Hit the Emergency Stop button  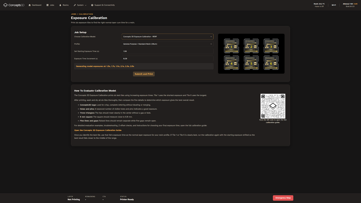(x=283, y=198)
